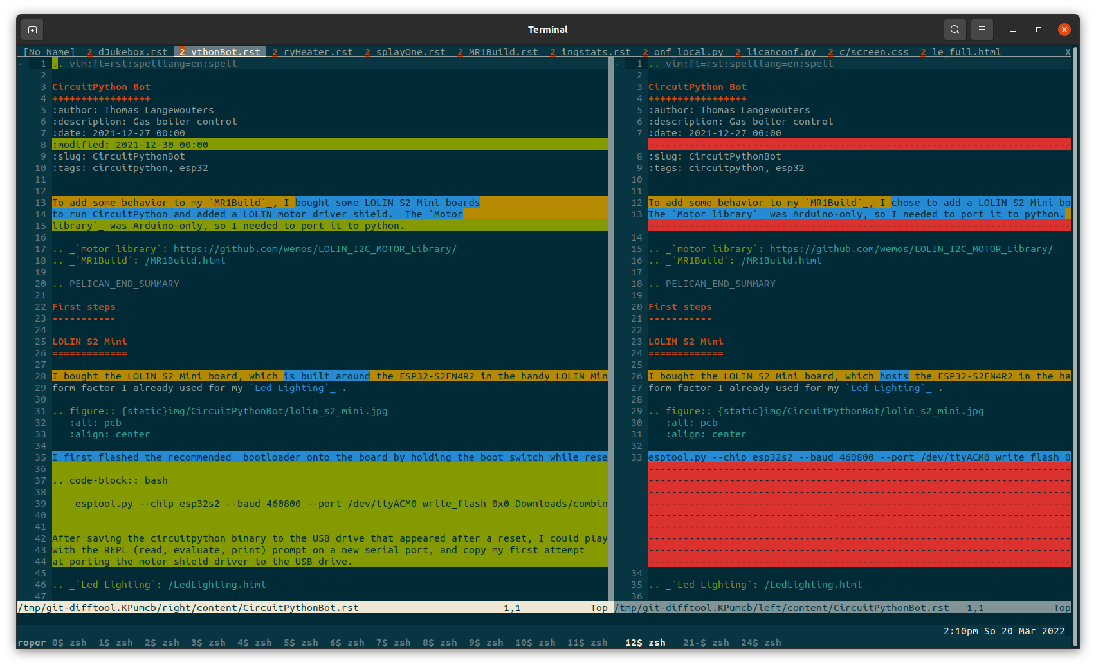Click 'LOLIN S2 Mini' heading in right pane
Viewport: 1096px width, 667px height.
(x=686, y=342)
